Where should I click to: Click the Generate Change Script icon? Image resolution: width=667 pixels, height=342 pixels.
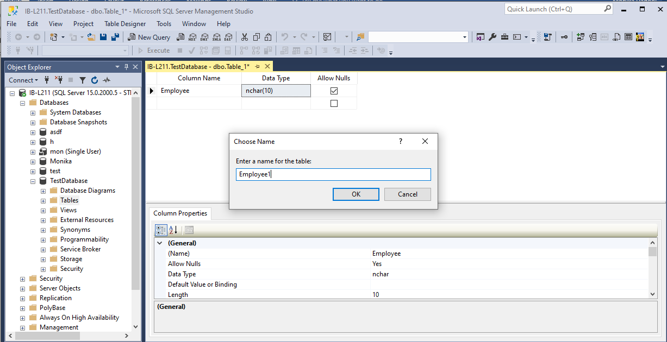click(x=548, y=37)
